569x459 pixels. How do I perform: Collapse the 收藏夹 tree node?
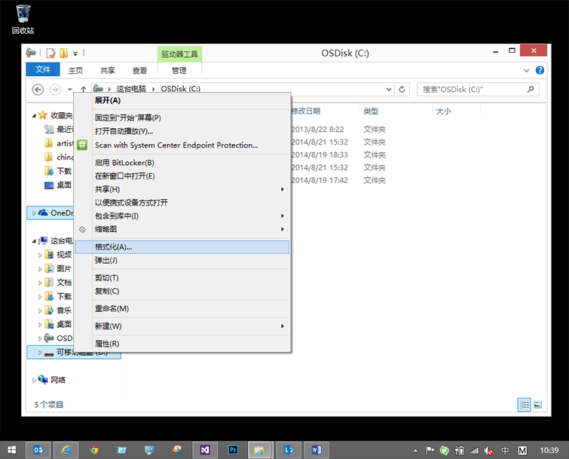34,116
